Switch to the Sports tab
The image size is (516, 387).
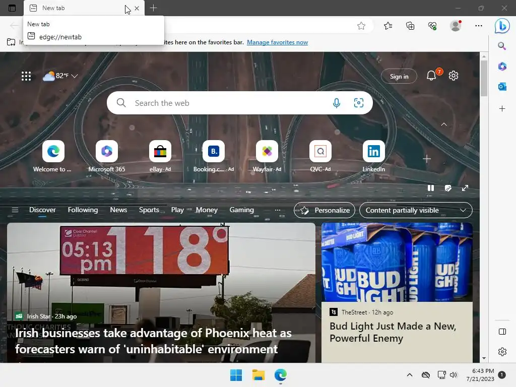(x=149, y=210)
